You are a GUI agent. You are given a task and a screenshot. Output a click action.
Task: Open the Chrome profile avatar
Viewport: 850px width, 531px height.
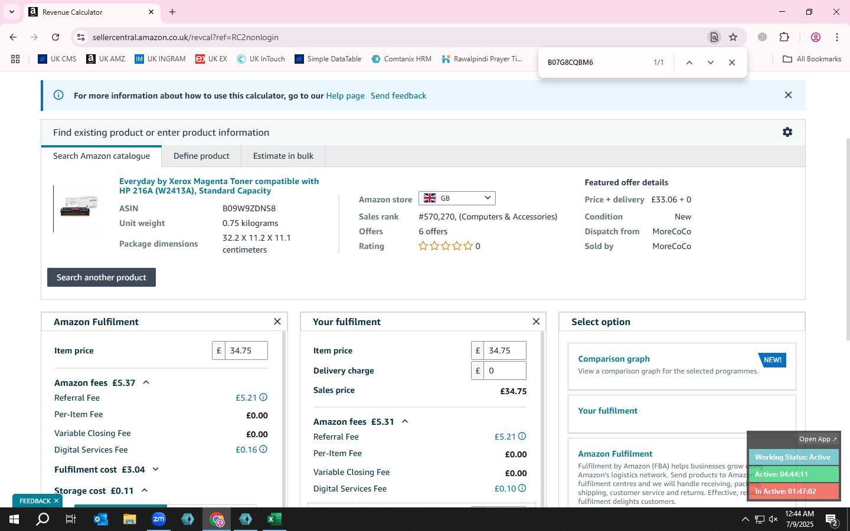[x=816, y=37]
